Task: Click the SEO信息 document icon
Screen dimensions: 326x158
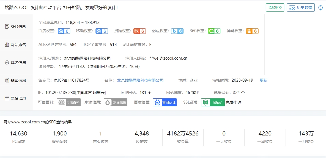Action: click(7, 27)
